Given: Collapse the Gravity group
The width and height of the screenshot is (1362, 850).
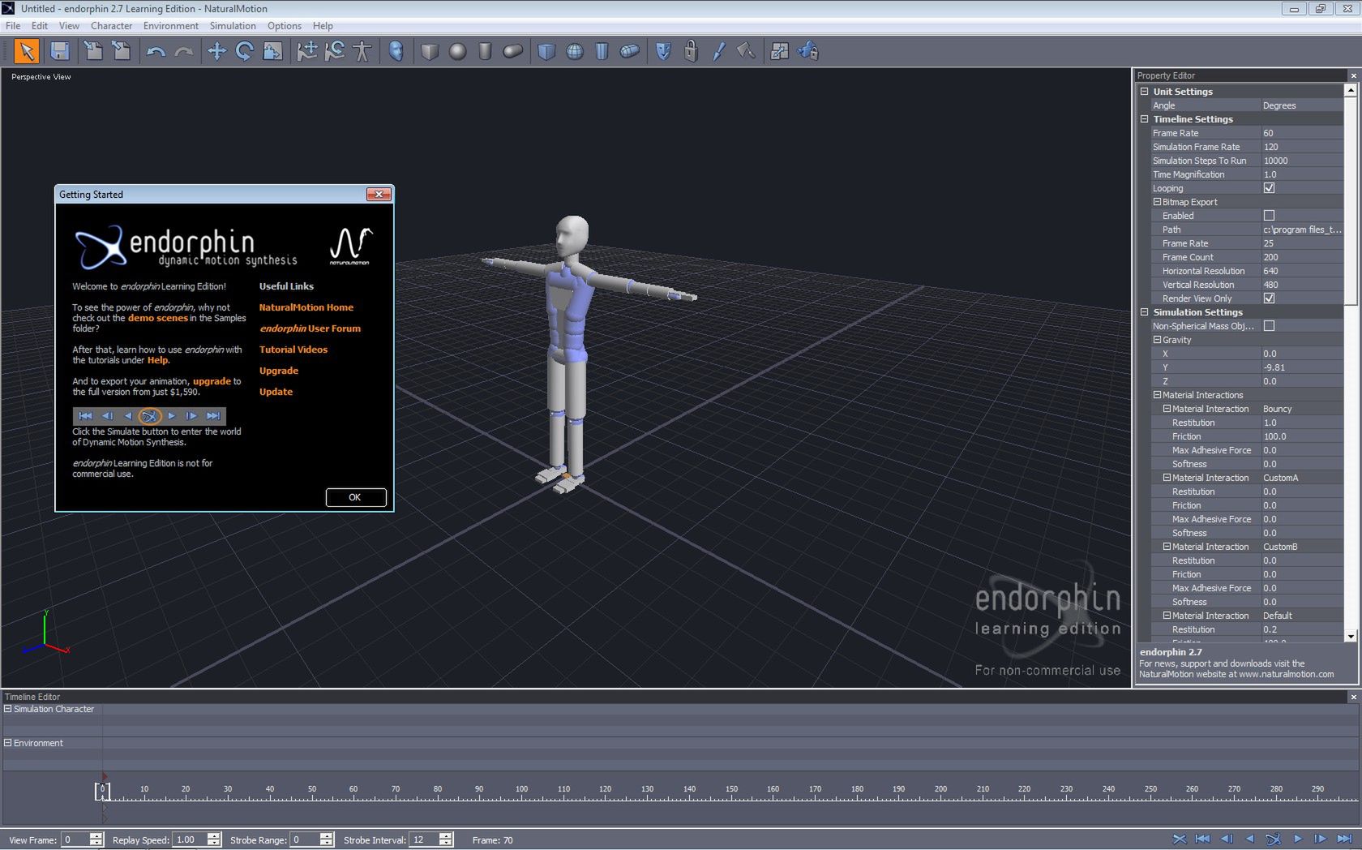Looking at the screenshot, I should (x=1158, y=340).
